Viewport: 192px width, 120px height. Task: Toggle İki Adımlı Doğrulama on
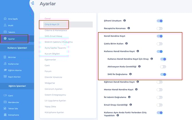tap(160, 97)
